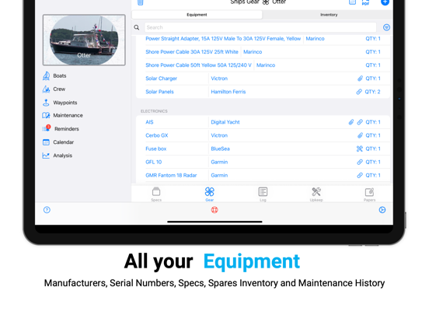Open the Solar Panels equipment row

[x=263, y=92]
